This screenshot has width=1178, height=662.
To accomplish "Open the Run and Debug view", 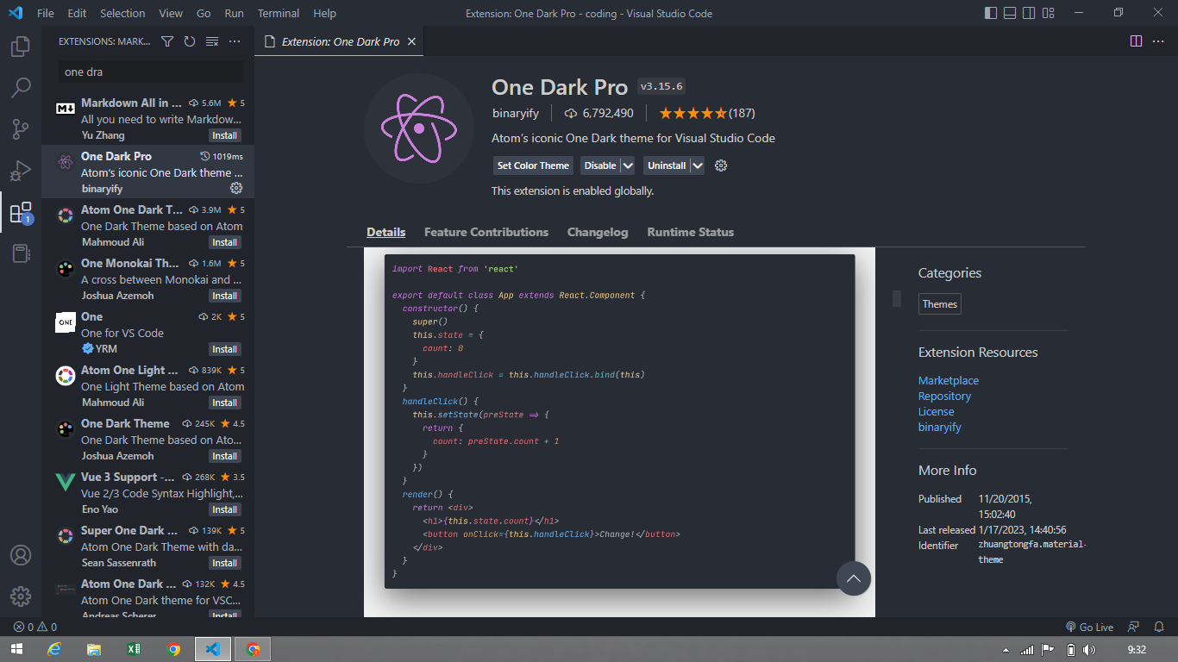I will point(21,171).
